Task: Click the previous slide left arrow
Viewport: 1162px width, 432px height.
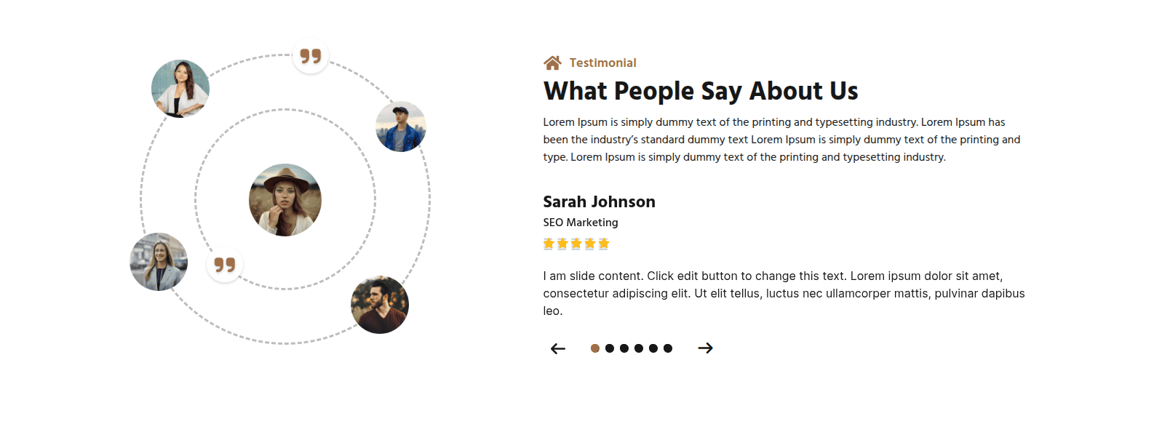Action: coord(558,349)
